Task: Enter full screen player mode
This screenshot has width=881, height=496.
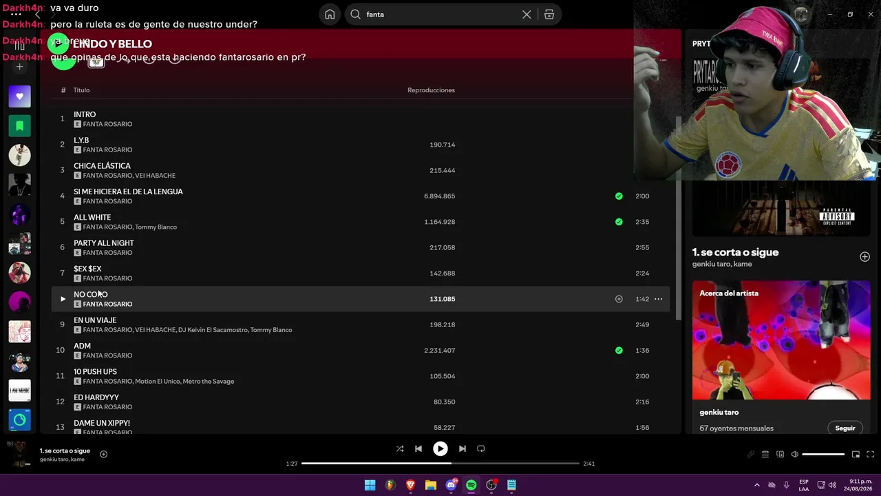Action: [870, 455]
